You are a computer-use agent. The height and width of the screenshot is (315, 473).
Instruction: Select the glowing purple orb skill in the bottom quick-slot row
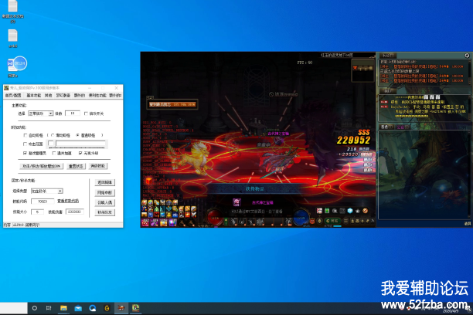pos(172,222)
